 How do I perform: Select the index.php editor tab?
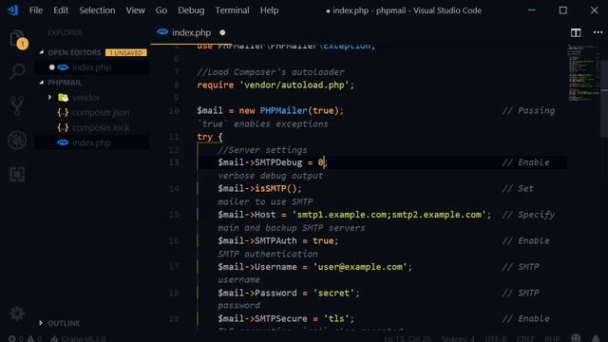(191, 32)
